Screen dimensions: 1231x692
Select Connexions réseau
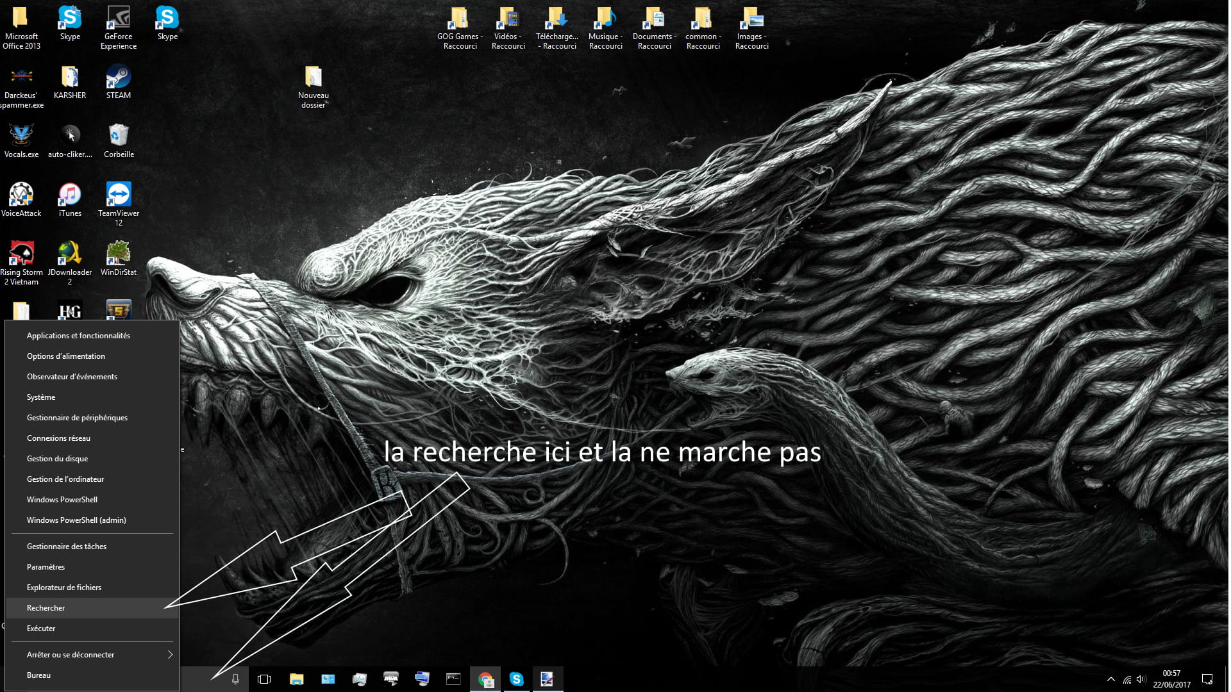(x=92, y=438)
